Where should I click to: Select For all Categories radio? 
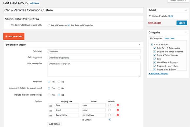coord(49,25)
